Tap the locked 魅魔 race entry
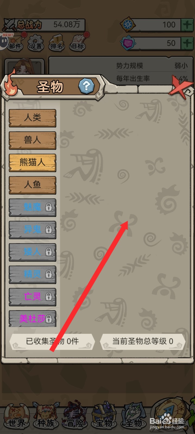195x434 pixels. tap(33, 208)
